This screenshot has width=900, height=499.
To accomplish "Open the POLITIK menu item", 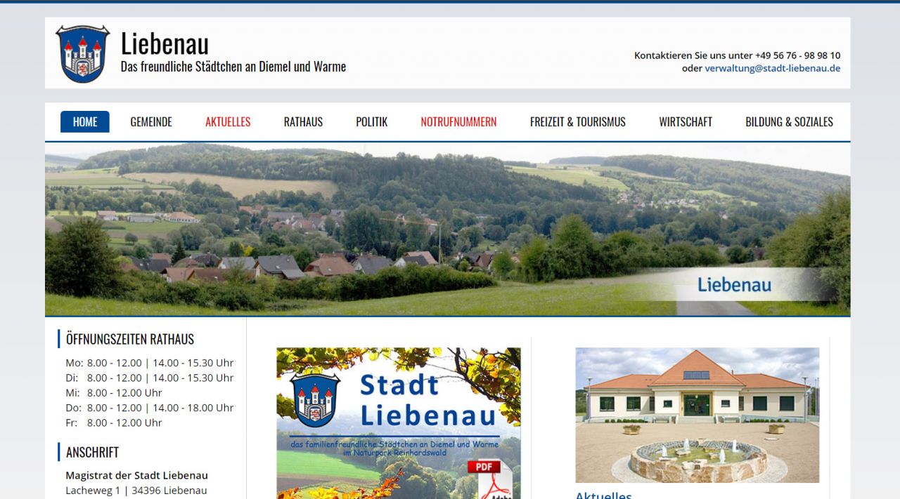I will coord(371,121).
